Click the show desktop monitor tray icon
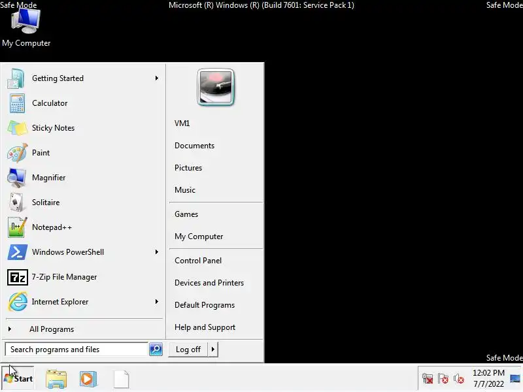 pos(515,379)
